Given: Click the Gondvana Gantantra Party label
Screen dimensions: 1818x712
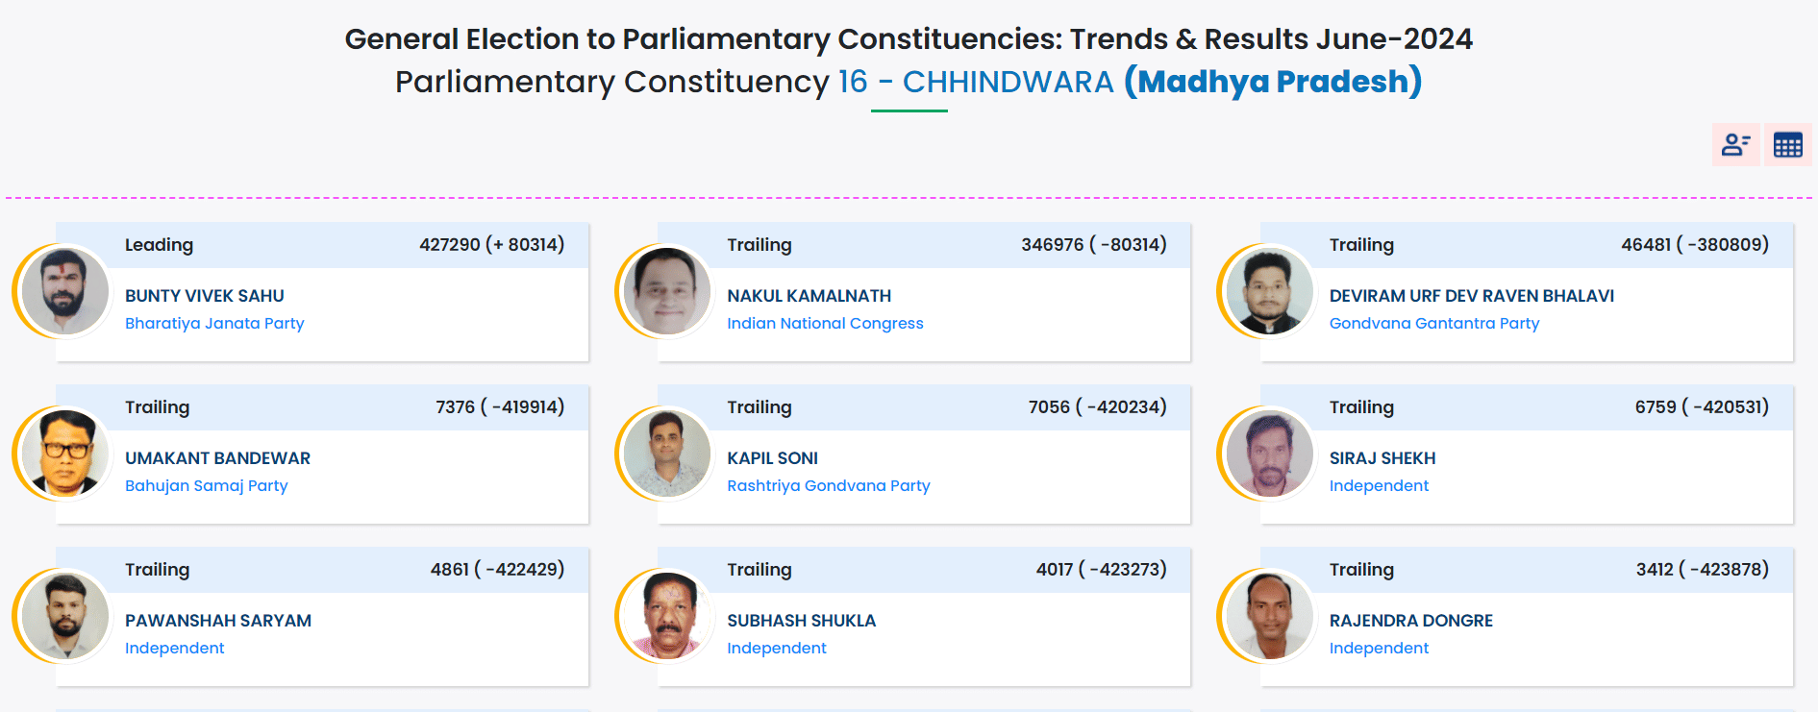Looking at the screenshot, I should 1433,324.
